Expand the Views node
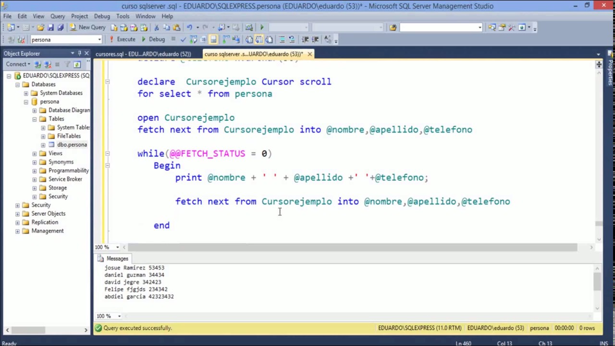Screen dimensions: 615x346 click(x=35, y=154)
